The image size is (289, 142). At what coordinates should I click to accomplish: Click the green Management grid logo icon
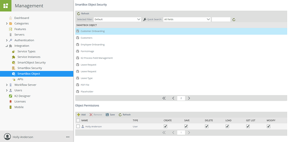pos(6,6)
